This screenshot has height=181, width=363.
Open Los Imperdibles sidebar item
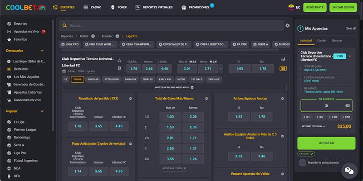(x=26, y=62)
